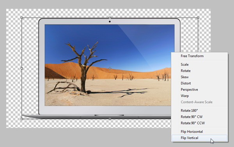Click the top-center transform handle

(x=110, y=18)
